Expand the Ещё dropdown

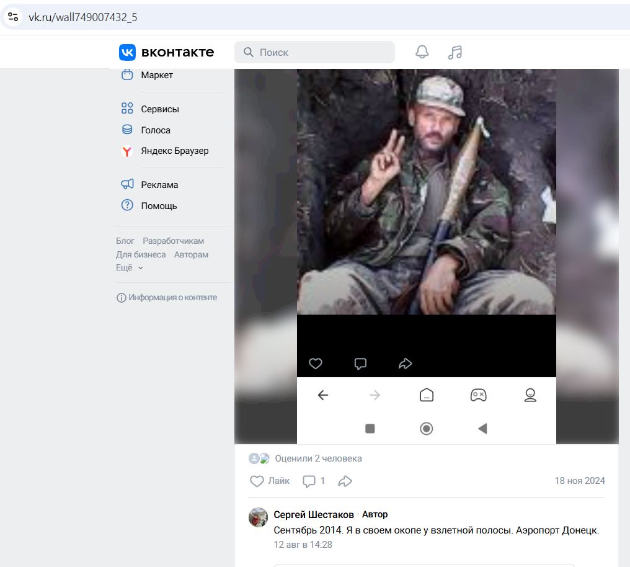coord(130,267)
